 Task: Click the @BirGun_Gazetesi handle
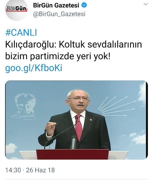(59, 14)
